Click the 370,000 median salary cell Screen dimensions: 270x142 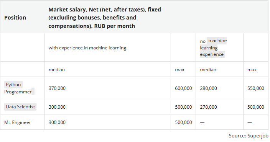57,88
